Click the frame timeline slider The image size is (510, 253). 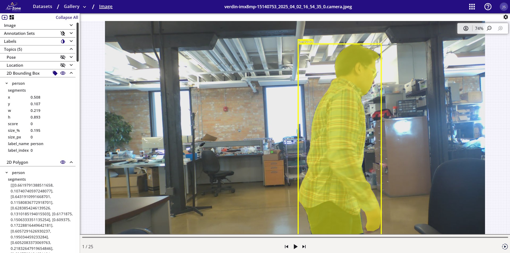[295, 237]
